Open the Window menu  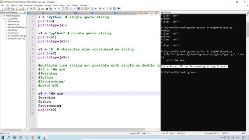[x=83, y=5]
